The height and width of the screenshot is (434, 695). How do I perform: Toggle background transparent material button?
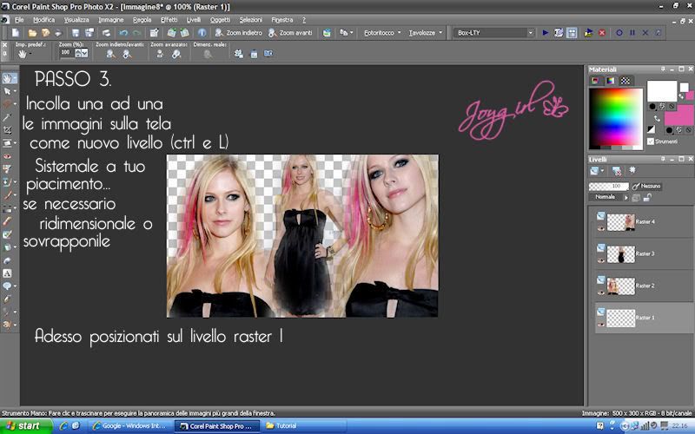click(x=688, y=130)
